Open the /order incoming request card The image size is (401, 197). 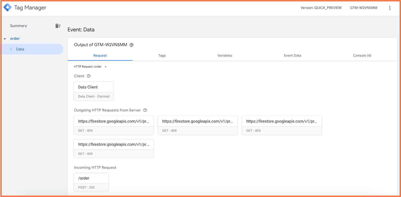[x=91, y=182]
